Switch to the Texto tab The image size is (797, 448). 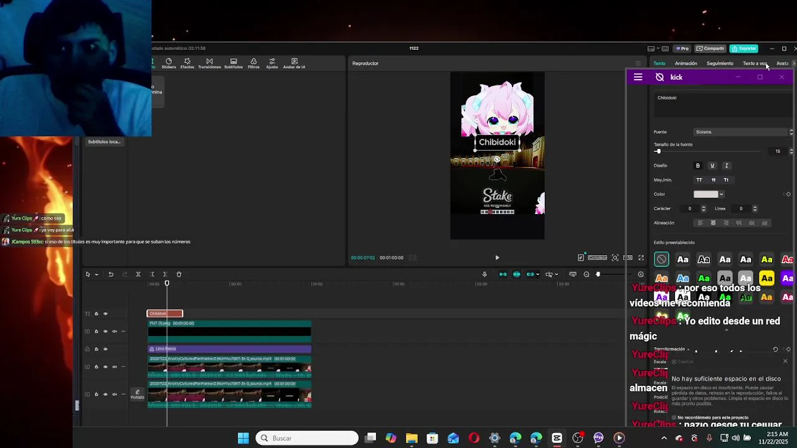(659, 63)
